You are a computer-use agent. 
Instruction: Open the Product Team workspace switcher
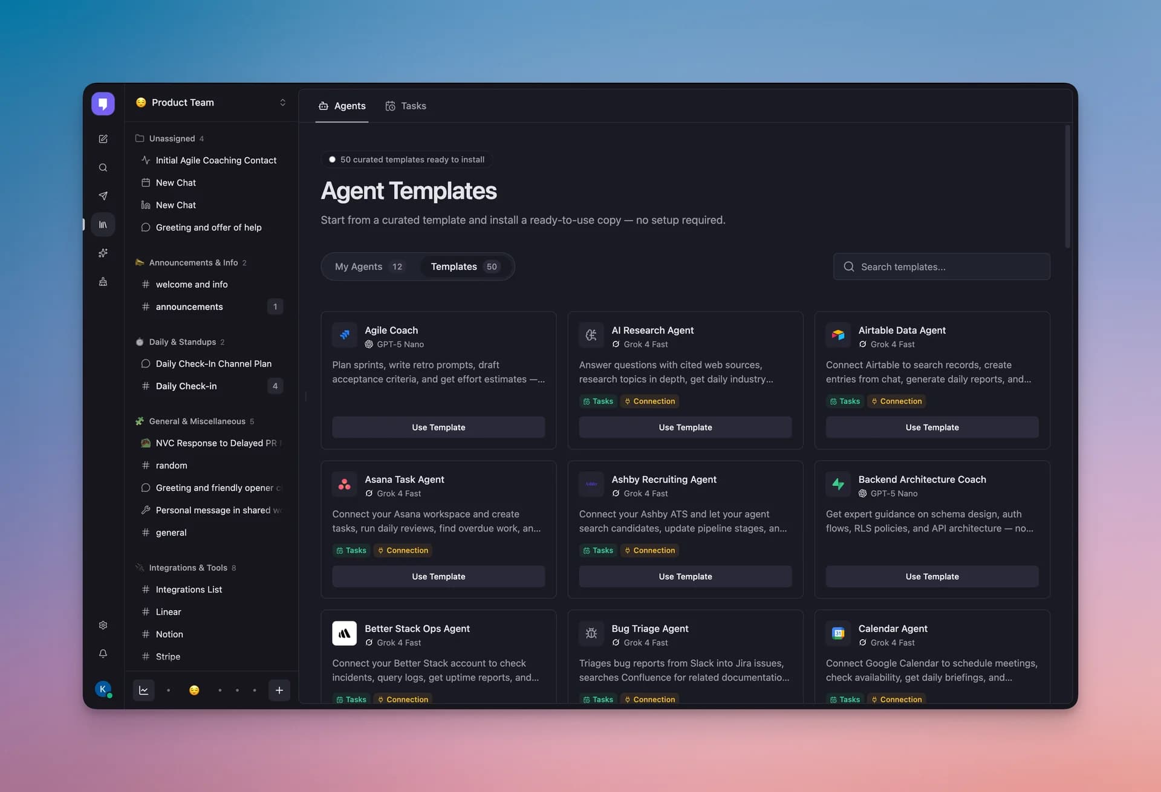point(211,103)
